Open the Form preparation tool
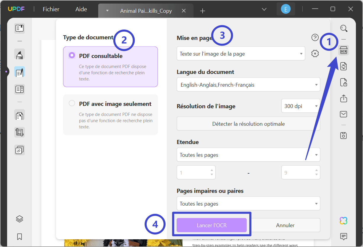 (x=20, y=89)
